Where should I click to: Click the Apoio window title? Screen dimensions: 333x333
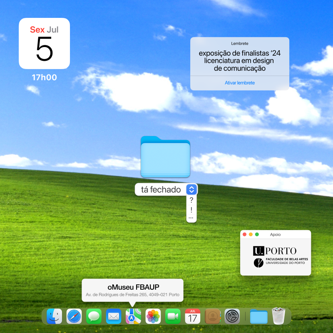(x=275, y=234)
